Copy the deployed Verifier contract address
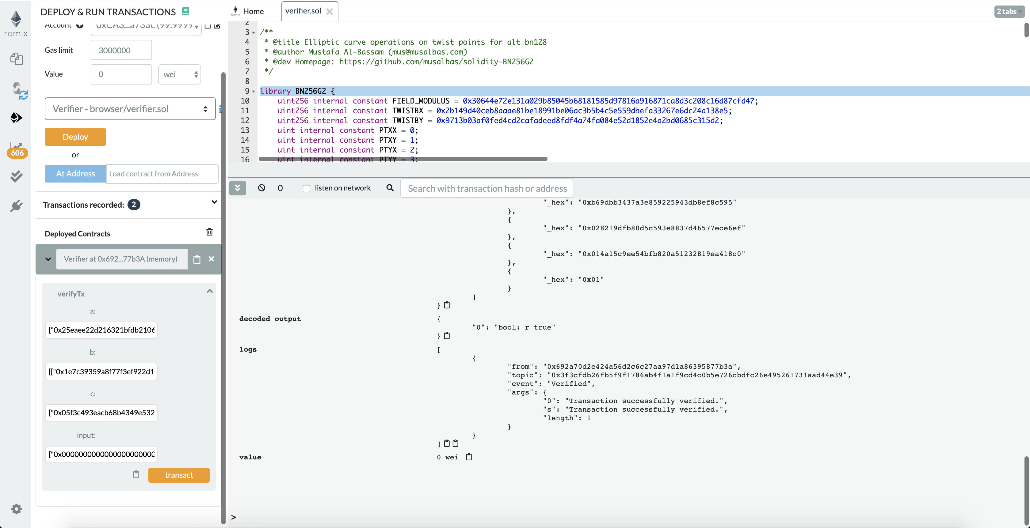This screenshot has width=1030, height=528. coord(197,259)
